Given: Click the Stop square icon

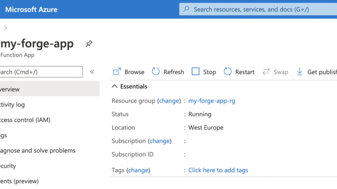Looking at the screenshot, I should point(195,71).
